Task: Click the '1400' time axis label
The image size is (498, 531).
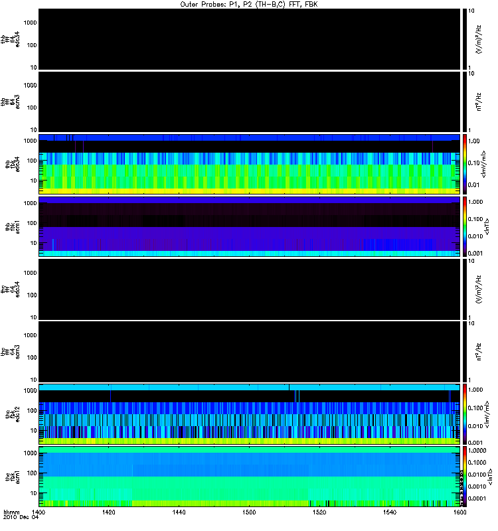Action: coord(39,512)
